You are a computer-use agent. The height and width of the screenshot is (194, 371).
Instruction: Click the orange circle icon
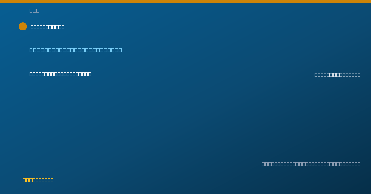[23, 26]
